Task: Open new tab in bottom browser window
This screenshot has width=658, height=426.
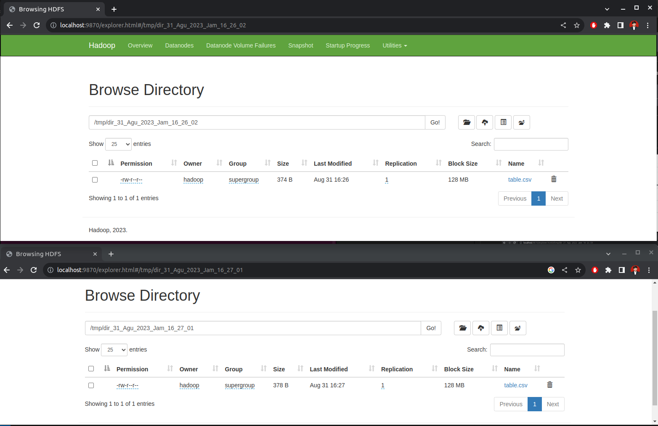Action: point(111,254)
